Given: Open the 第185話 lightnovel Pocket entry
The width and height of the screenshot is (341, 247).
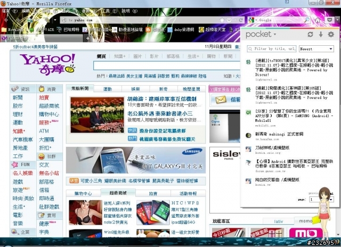Looking at the screenshot, I should (294, 93).
